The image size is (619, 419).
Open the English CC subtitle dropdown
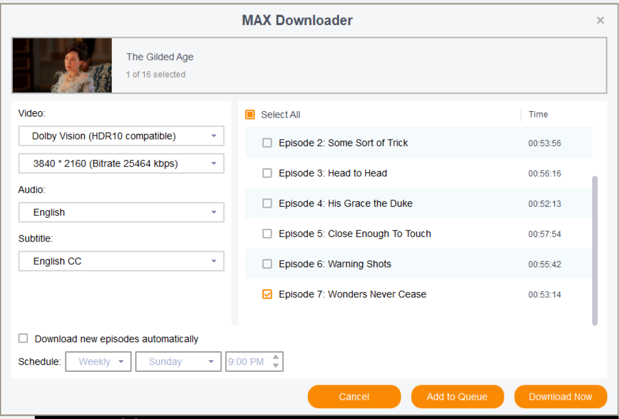click(121, 261)
